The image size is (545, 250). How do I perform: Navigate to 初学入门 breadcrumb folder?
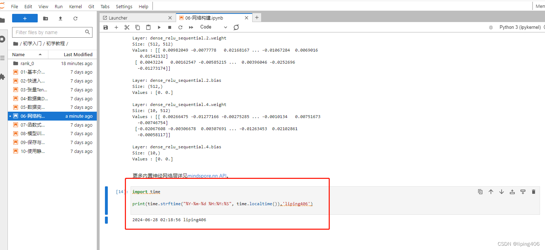[32, 43]
